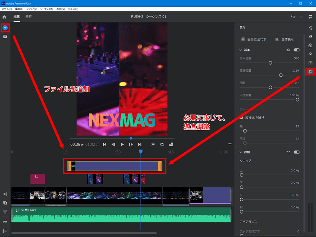Select the orange-outlined NEXMAG graphic clip
The image size is (316, 237).
pos(115,166)
